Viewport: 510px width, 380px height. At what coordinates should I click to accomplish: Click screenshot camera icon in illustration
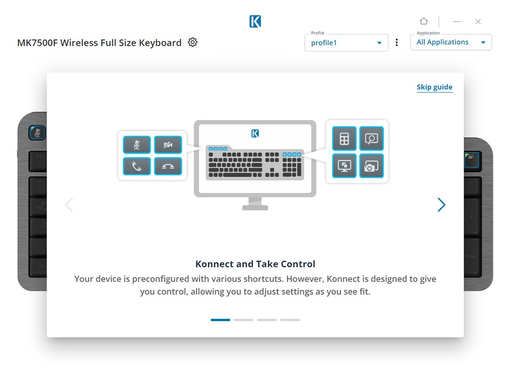click(x=371, y=166)
